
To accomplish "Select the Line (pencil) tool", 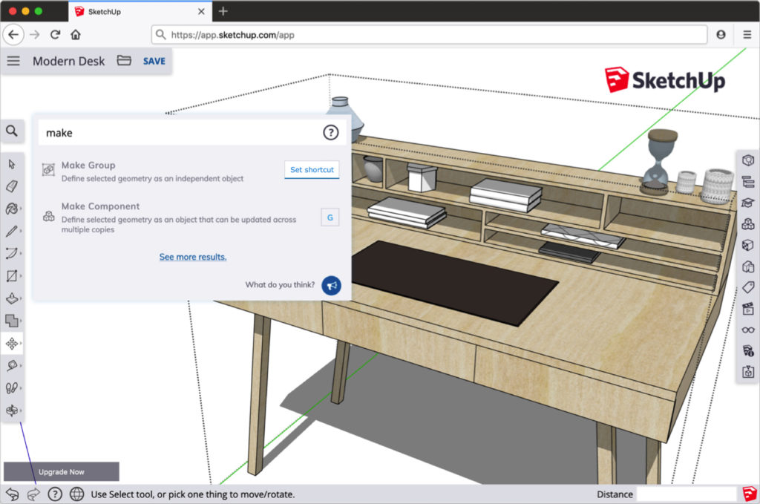I will pos(13,230).
